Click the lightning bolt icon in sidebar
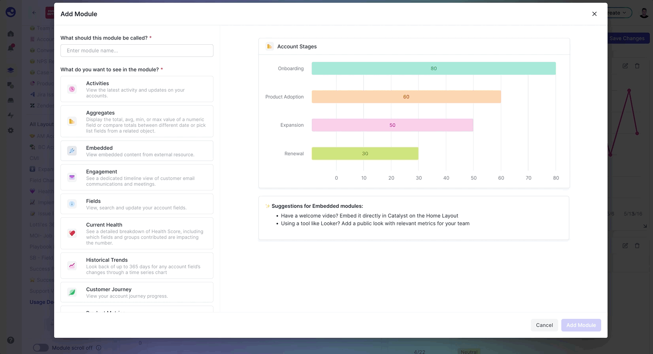 11,115
